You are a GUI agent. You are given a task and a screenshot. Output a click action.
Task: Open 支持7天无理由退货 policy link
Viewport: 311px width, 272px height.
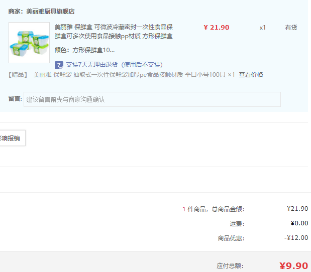[x=115, y=65]
